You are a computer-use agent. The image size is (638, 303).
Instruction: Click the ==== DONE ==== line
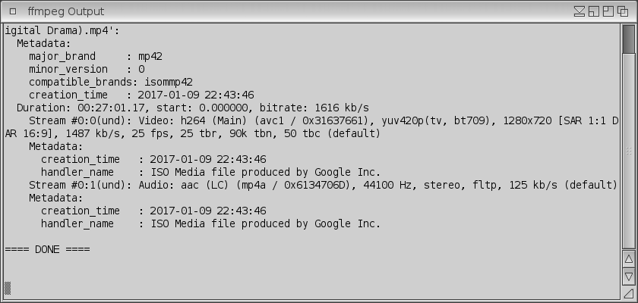click(47, 249)
